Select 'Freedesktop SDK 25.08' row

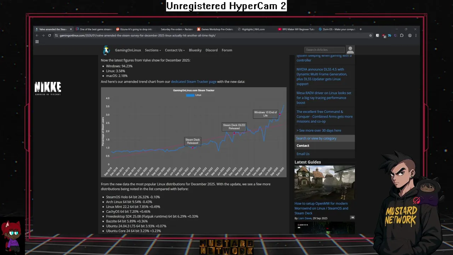[x=152, y=216]
